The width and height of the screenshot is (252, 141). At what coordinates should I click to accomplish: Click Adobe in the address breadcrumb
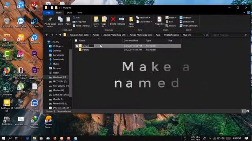click(x=96, y=35)
